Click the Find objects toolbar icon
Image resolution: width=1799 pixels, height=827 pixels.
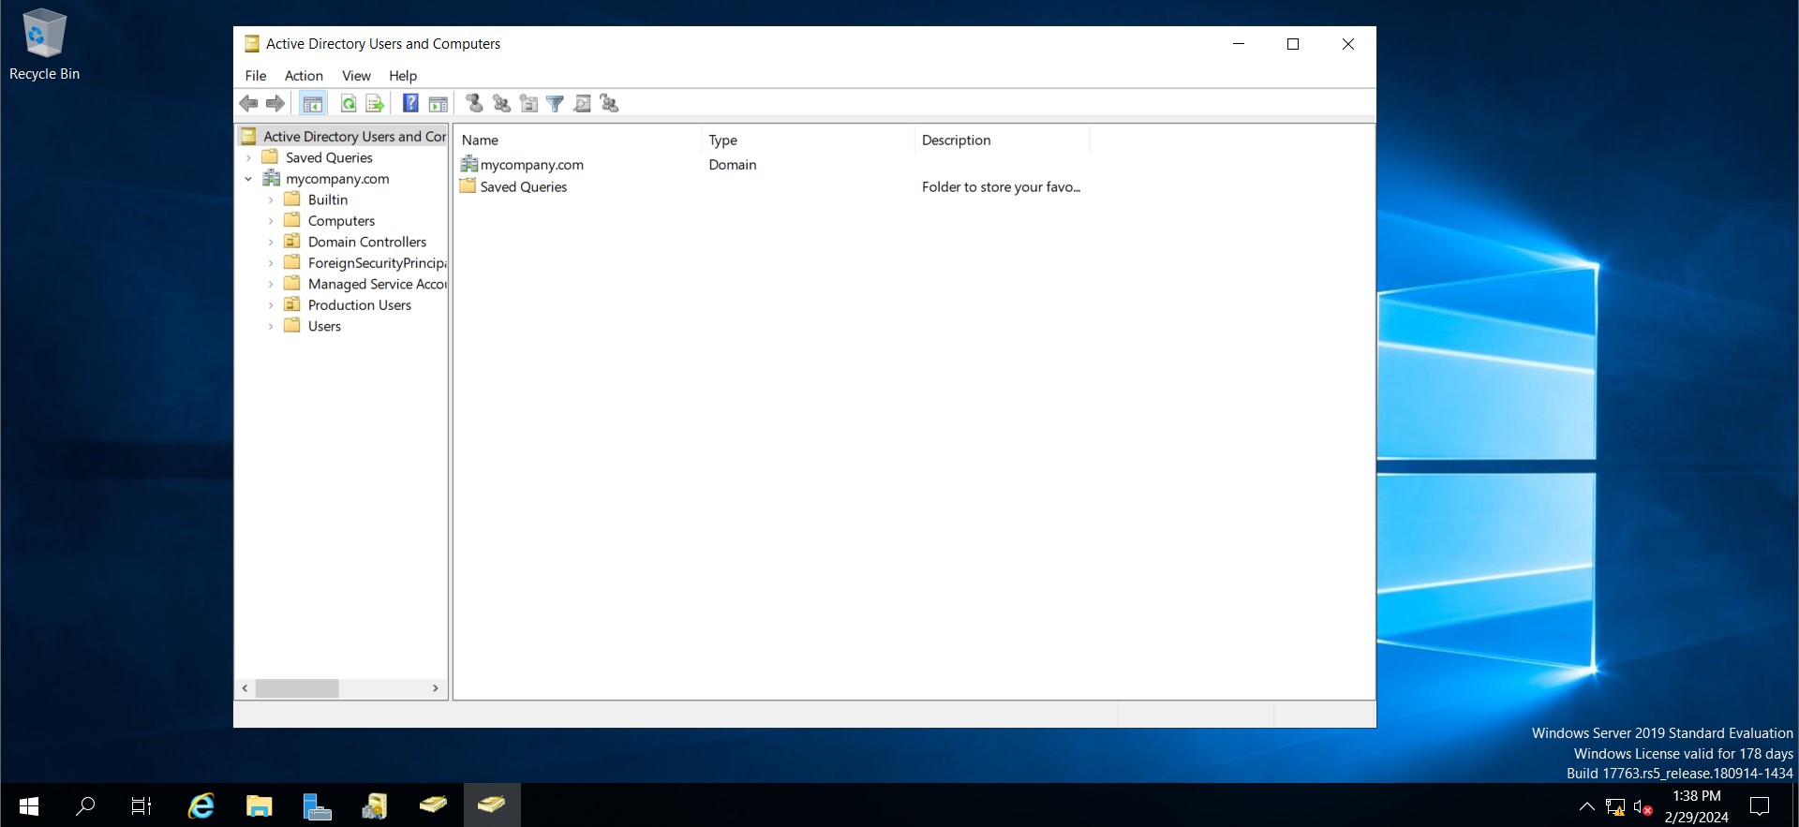click(x=582, y=104)
